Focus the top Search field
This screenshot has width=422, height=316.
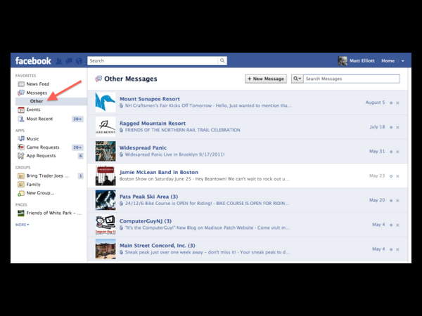click(x=153, y=60)
